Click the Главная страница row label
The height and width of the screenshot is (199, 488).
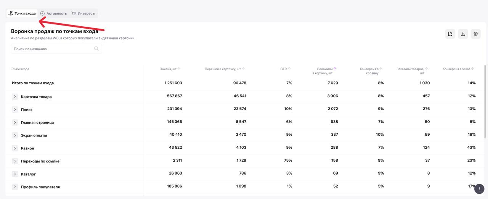37,123
